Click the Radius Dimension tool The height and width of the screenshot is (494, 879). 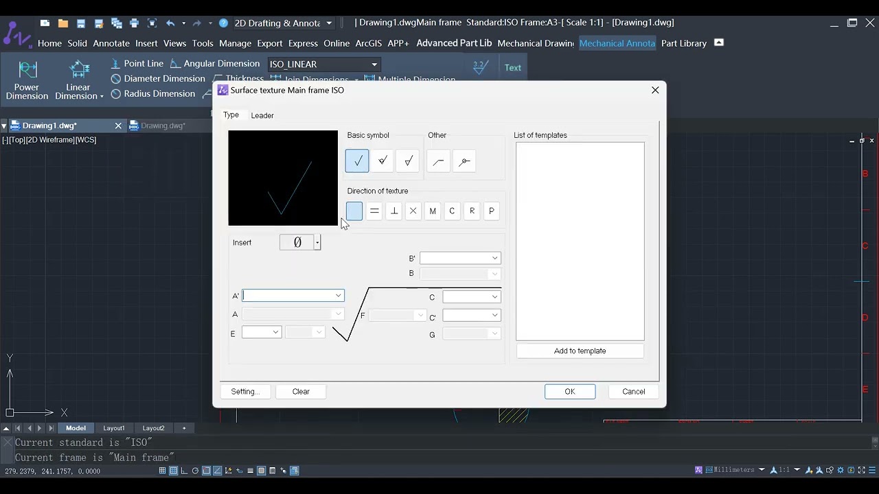click(x=152, y=94)
